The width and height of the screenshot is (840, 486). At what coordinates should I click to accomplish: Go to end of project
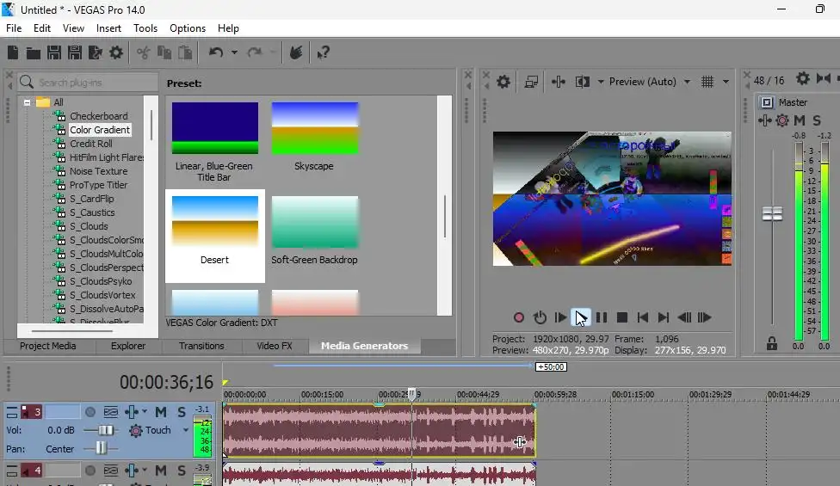click(x=664, y=317)
